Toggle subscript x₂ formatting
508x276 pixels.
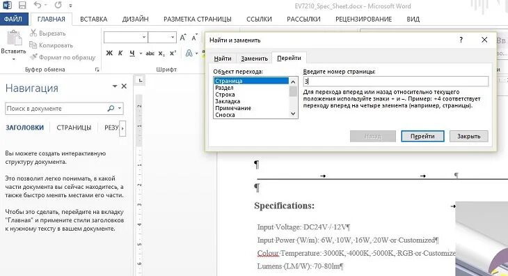[x=161, y=53]
